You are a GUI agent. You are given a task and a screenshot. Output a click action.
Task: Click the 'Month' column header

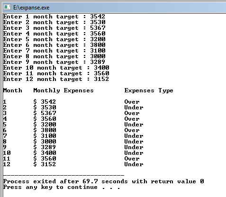(13, 90)
